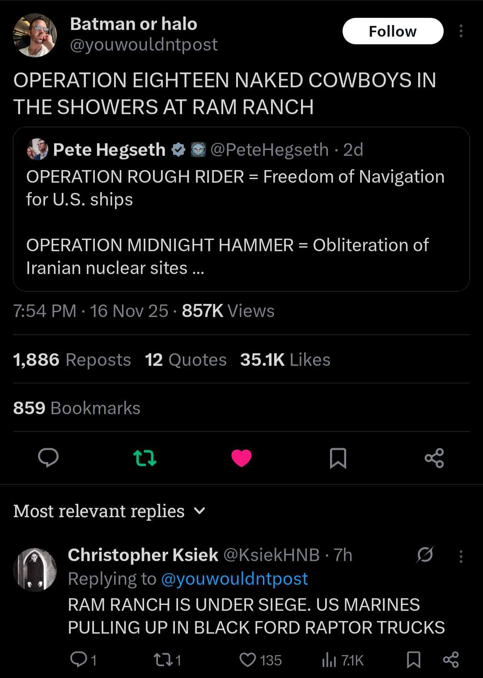Open more options on Christopher Ksiek's reply
The height and width of the screenshot is (678, 483).
click(461, 556)
